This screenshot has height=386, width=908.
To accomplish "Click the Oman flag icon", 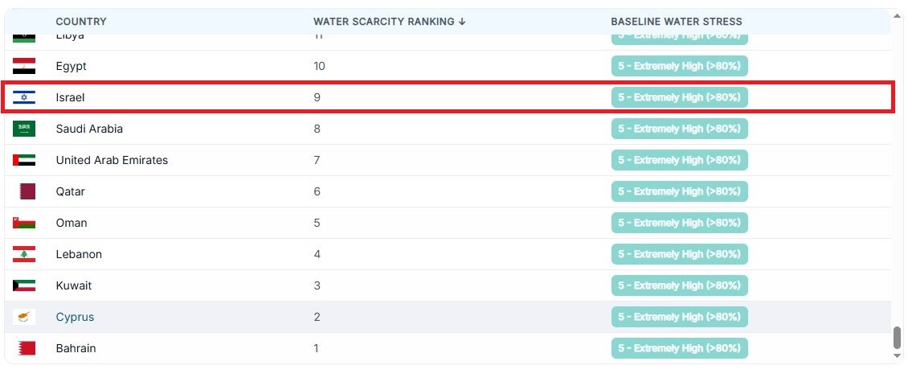I will (24, 223).
